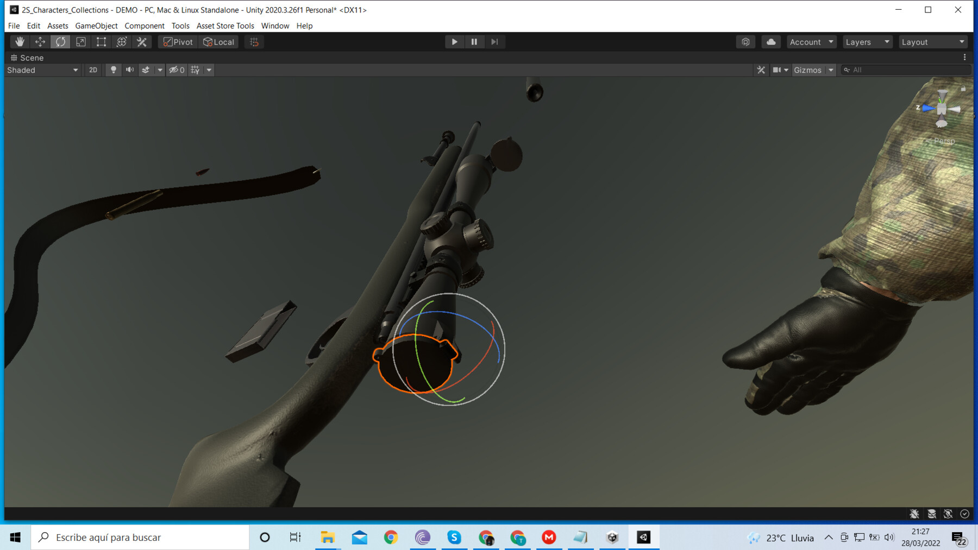Click the Gizmos button
Image resolution: width=978 pixels, height=550 pixels.
[808, 70]
